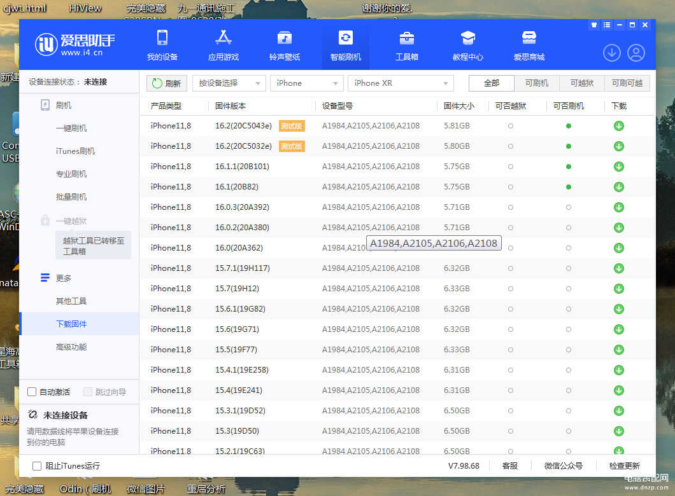Sort by 固件大小 column header
Screen dimensions: 675x496
[x=459, y=106]
